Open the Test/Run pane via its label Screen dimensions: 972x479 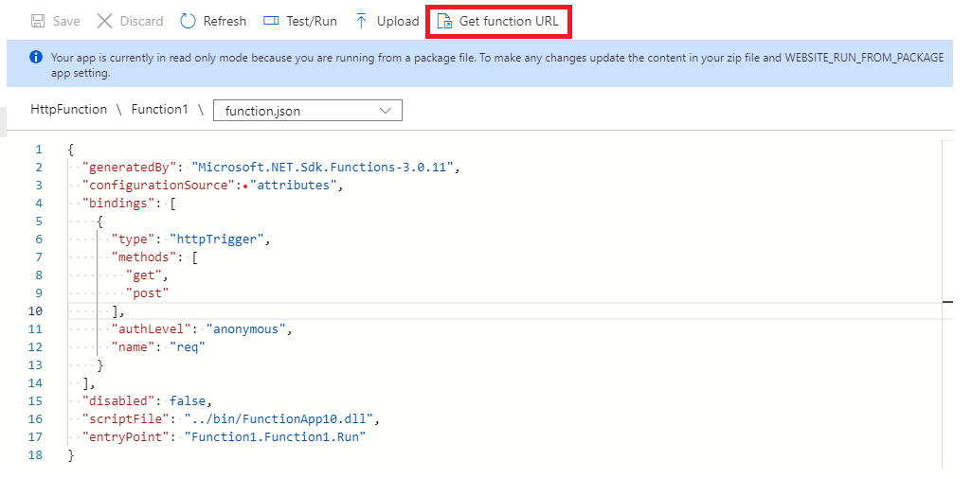point(311,21)
